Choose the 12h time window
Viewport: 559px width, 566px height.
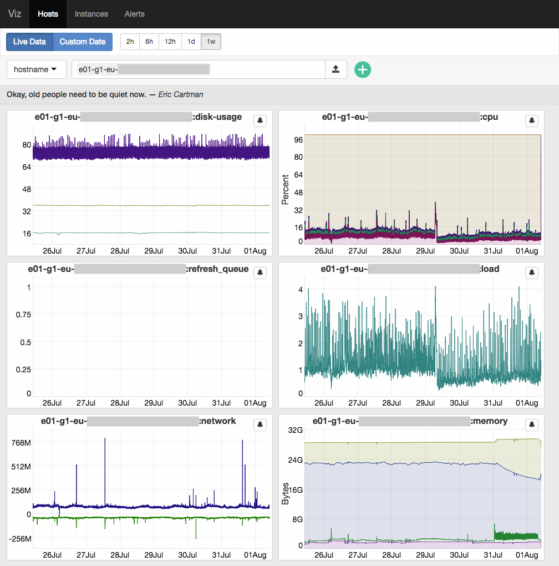click(170, 41)
